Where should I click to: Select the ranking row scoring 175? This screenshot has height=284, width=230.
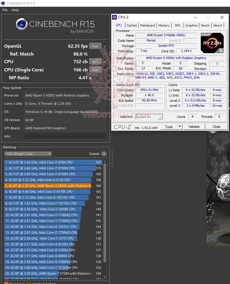[x=53, y=168]
